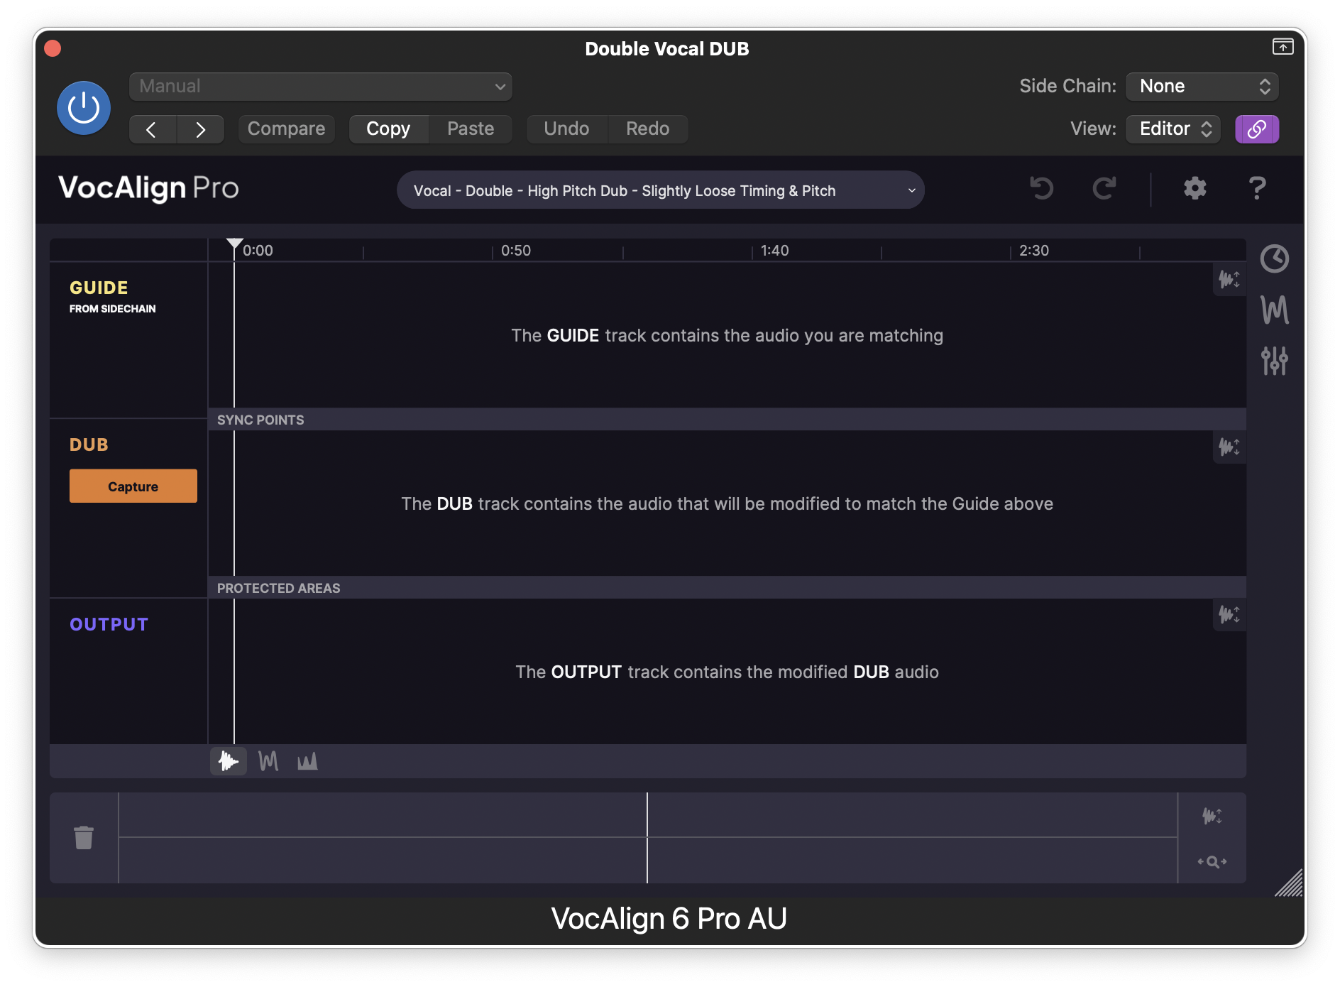Click the Compare button
This screenshot has width=1340, height=987.
pos(286,129)
